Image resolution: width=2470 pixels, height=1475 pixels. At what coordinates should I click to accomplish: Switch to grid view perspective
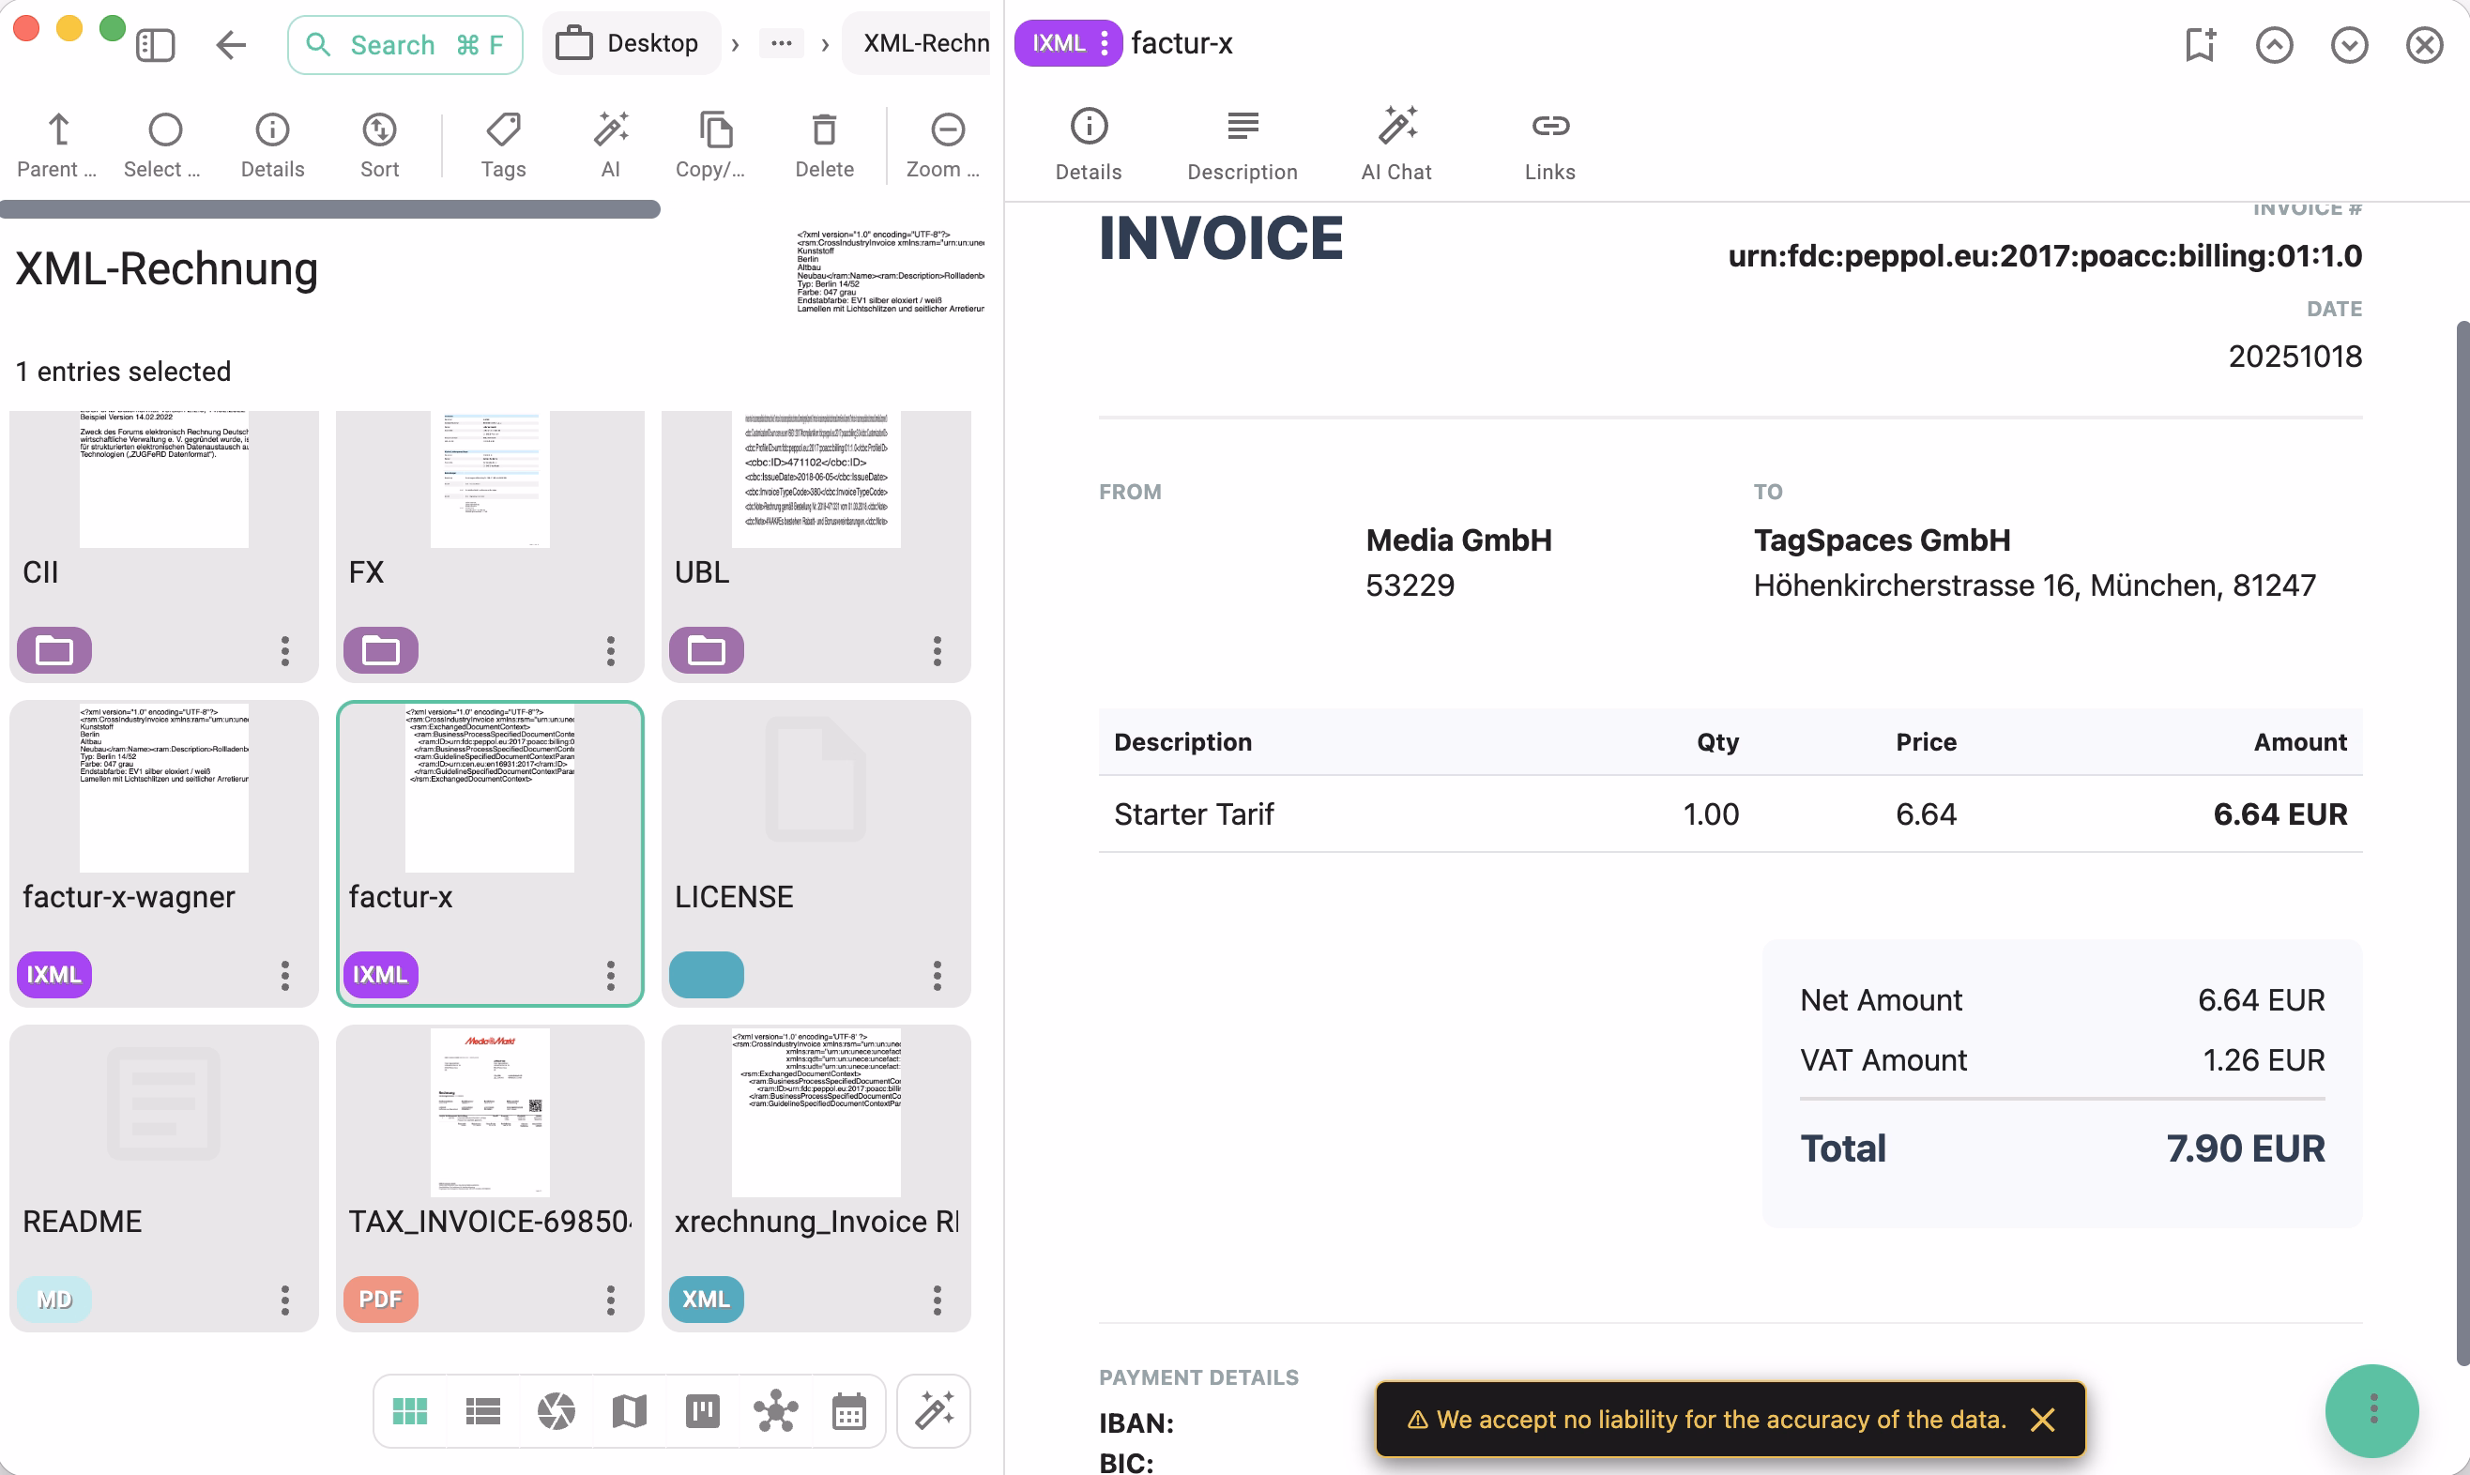(x=409, y=1411)
